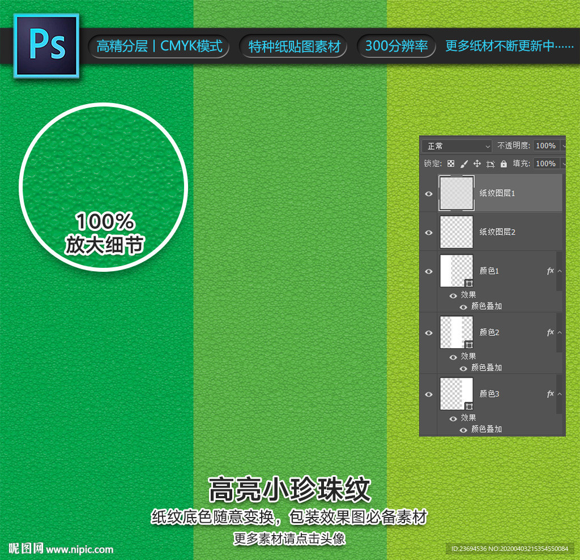Click the 锁定 label
This screenshot has width=580, height=560.
pos(433,164)
